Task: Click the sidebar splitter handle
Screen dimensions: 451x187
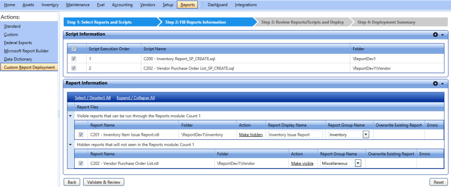Action: coord(59,114)
